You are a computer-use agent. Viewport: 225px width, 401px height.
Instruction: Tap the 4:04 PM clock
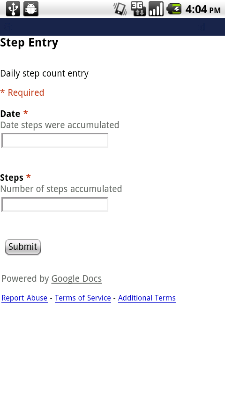click(203, 10)
